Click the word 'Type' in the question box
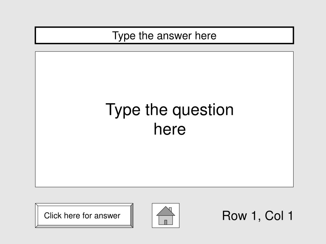This screenshot has width=326, height=244. pyautogui.click(x=123, y=110)
